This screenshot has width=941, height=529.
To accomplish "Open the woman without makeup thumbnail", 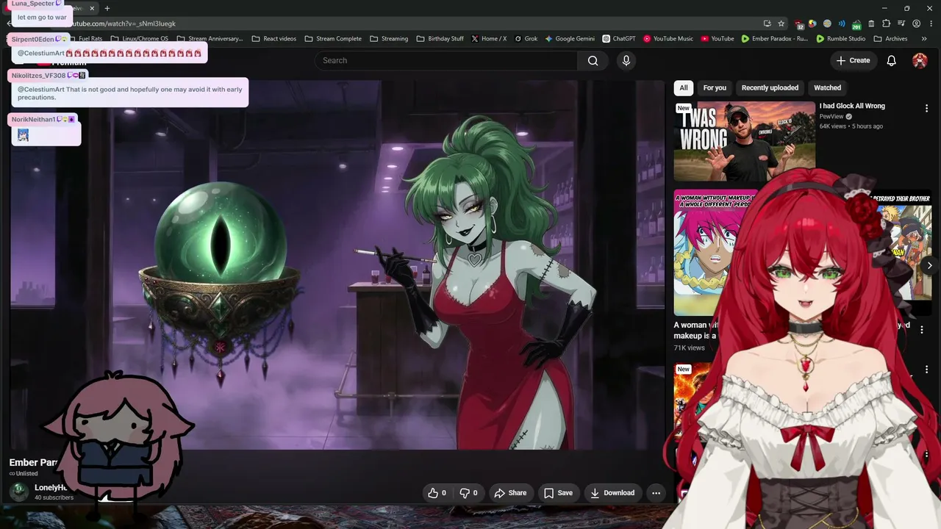I will click(x=709, y=253).
